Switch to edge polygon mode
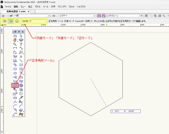The height and width of the screenshot is (134, 169). [16, 21]
